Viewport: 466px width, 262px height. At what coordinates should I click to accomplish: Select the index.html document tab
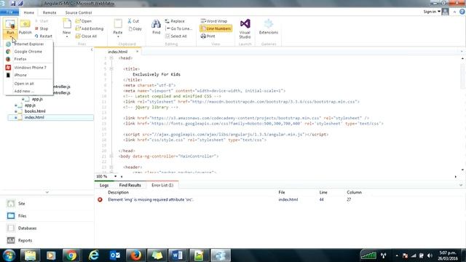[118, 52]
